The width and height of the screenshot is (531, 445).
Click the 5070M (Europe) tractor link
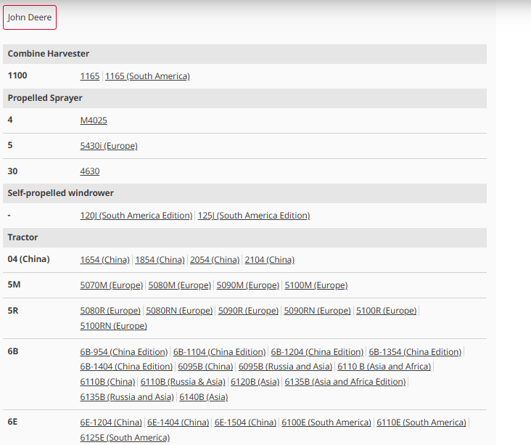tap(111, 285)
